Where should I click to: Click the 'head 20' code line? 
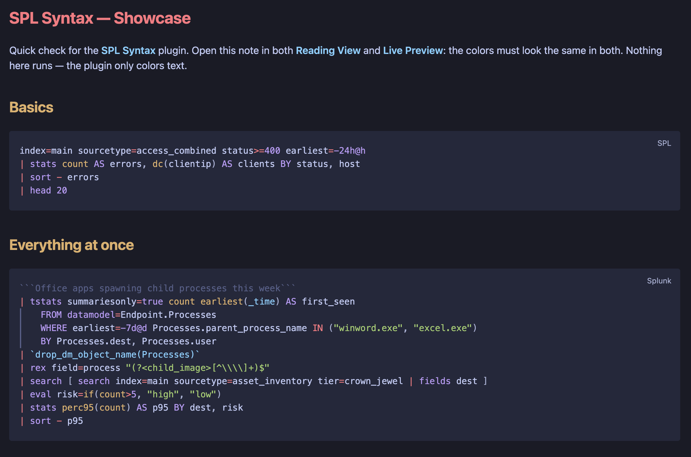[x=43, y=190]
